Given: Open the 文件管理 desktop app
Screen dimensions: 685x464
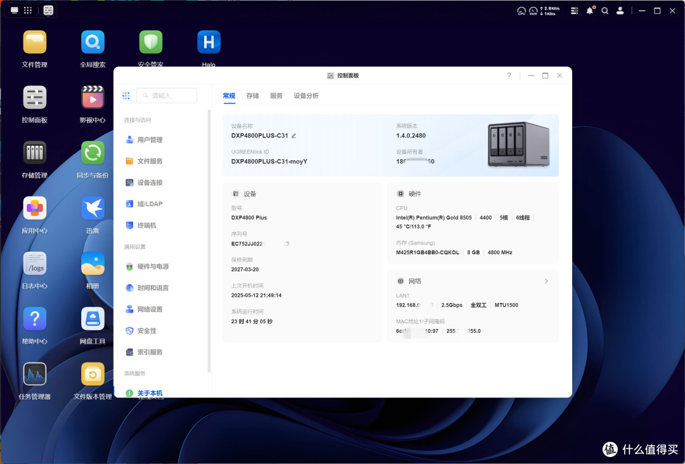Looking at the screenshot, I should click(x=34, y=42).
